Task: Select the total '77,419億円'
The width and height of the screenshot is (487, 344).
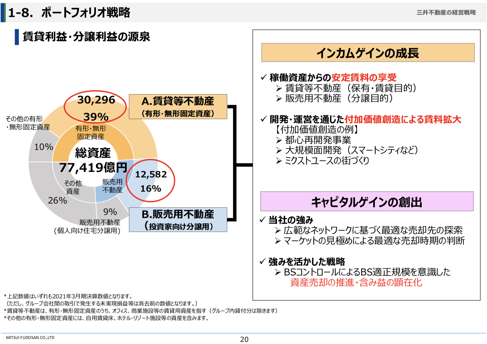Action: pyautogui.click(x=93, y=167)
